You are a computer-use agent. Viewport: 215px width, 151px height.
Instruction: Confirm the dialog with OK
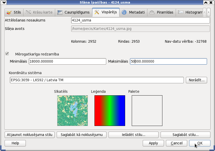point(200,143)
